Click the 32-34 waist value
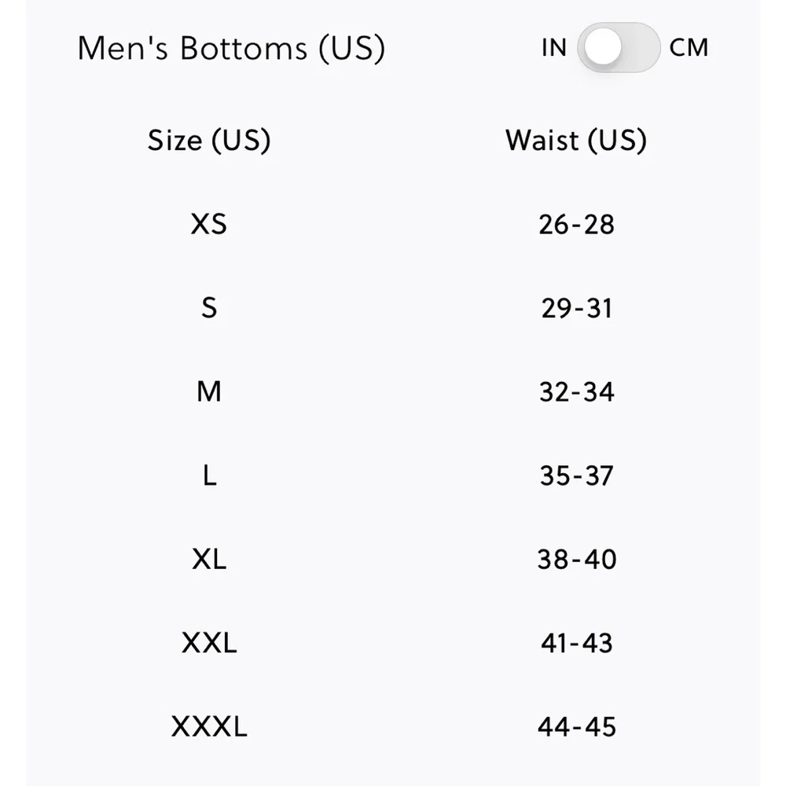Screen dimensions: 786x786 click(576, 392)
